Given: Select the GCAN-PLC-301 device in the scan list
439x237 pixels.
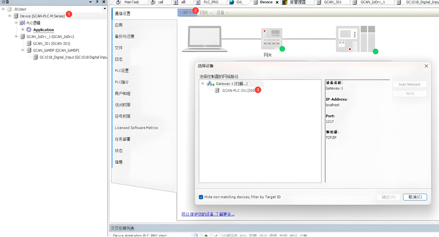Looking at the screenshot, I should pyautogui.click(x=238, y=91).
